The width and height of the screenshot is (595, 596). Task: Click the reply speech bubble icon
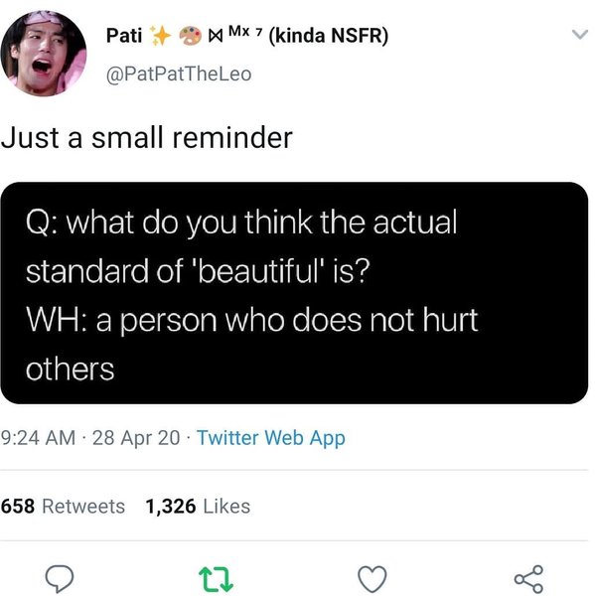coord(59,579)
